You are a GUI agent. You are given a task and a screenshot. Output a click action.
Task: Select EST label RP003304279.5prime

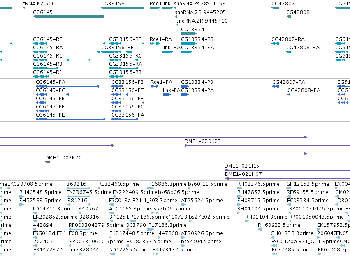pyautogui.click(x=96, y=225)
